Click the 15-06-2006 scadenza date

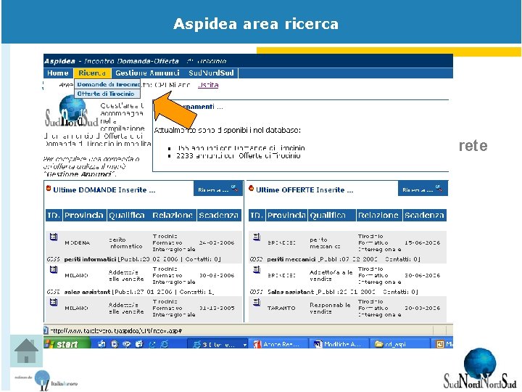(423, 243)
